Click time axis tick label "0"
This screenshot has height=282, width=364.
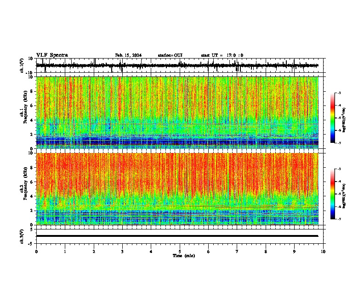coord(36,252)
